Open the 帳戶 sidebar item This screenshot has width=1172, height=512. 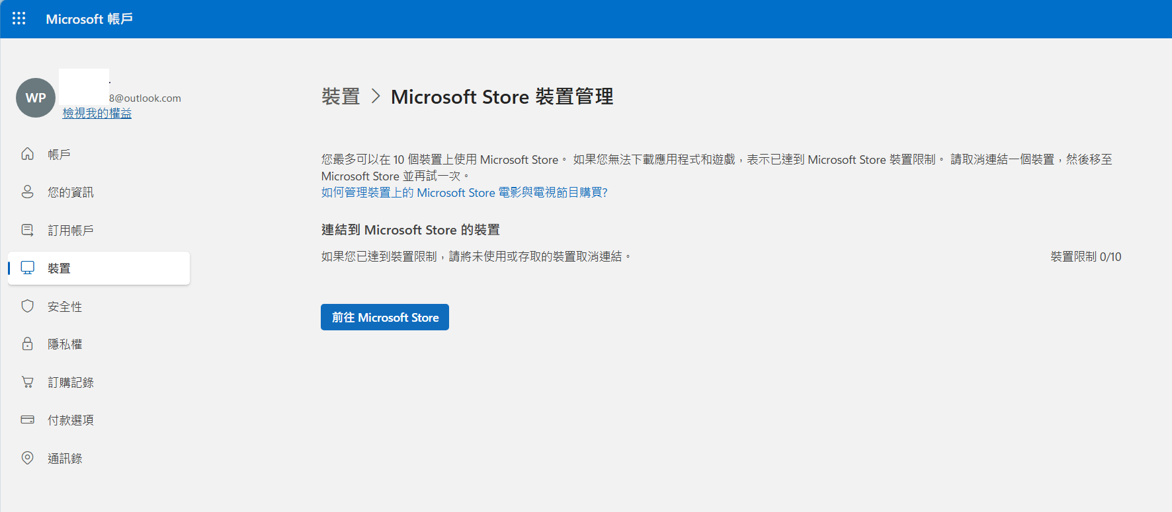[x=99, y=154]
